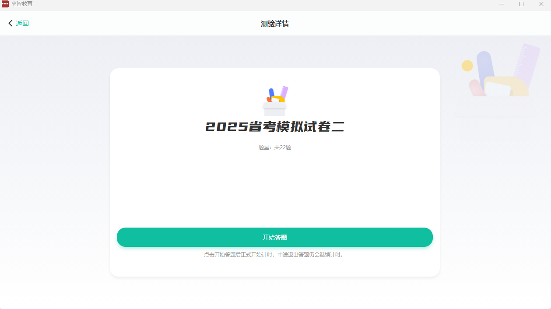This screenshot has width=551, height=309.
Task: Click the 题量：共22题 question count text
Action: point(275,147)
